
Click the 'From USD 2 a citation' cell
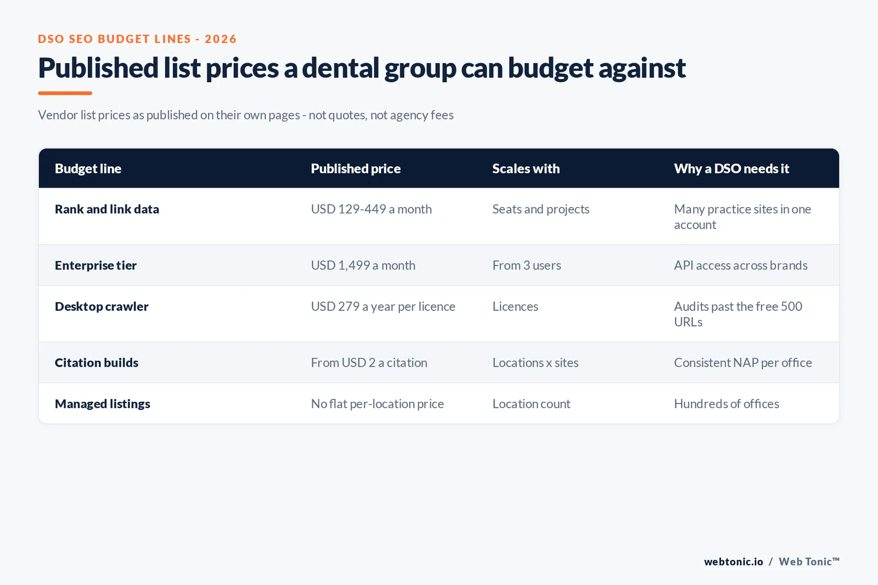[x=369, y=363]
